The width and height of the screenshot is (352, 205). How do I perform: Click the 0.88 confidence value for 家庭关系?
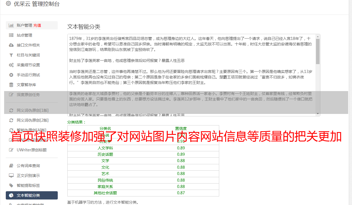pos(181,187)
